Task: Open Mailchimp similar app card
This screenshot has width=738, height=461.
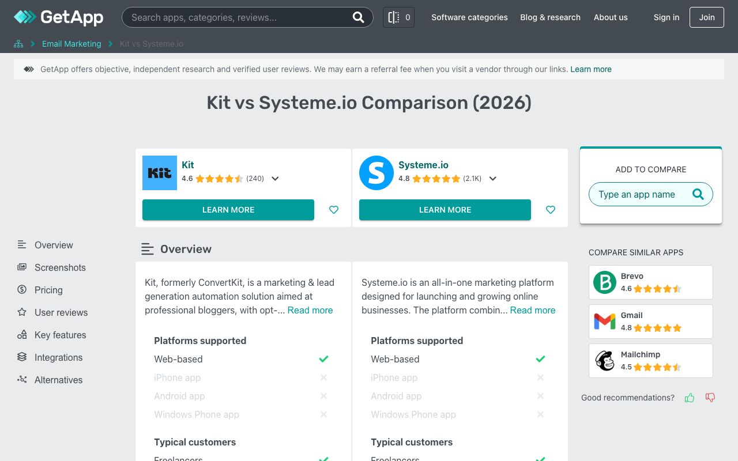Action: click(x=651, y=361)
